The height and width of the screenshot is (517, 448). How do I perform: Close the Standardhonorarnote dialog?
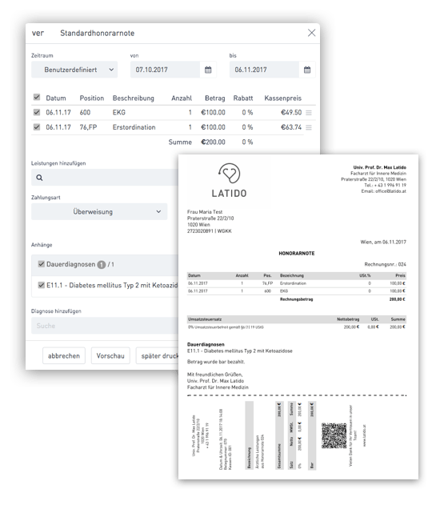click(x=311, y=33)
